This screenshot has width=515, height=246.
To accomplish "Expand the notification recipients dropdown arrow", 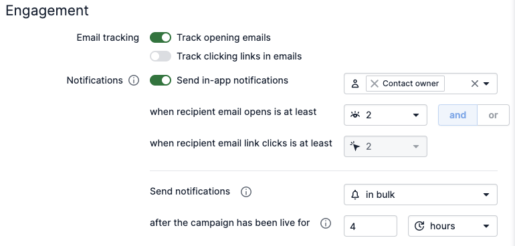I will [x=486, y=84].
